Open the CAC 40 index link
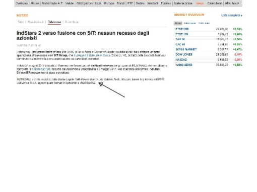 180,44
